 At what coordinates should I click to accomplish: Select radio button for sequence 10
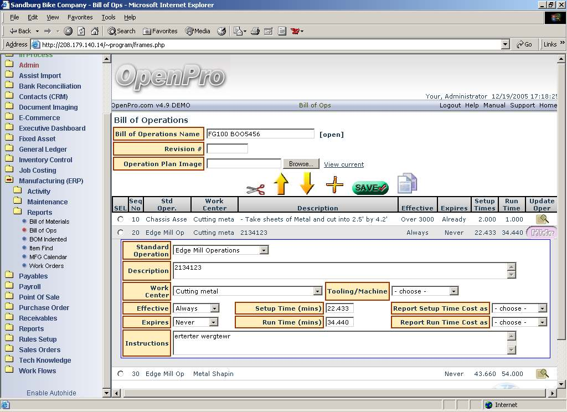[121, 219]
